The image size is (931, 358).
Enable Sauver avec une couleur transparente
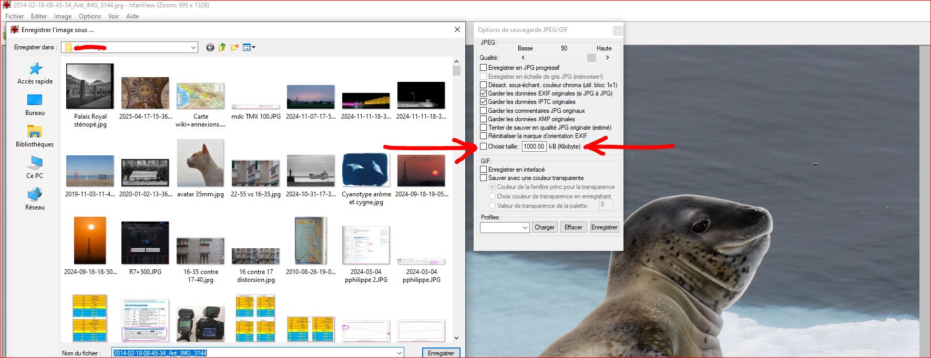484,178
